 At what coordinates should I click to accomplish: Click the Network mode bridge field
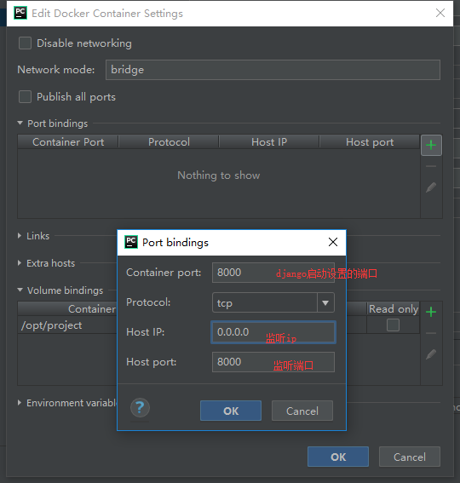(x=273, y=70)
